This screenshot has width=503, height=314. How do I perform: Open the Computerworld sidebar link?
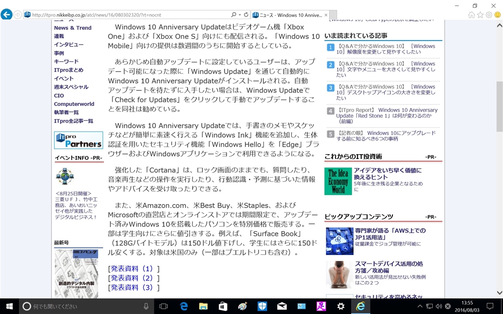pos(74,104)
